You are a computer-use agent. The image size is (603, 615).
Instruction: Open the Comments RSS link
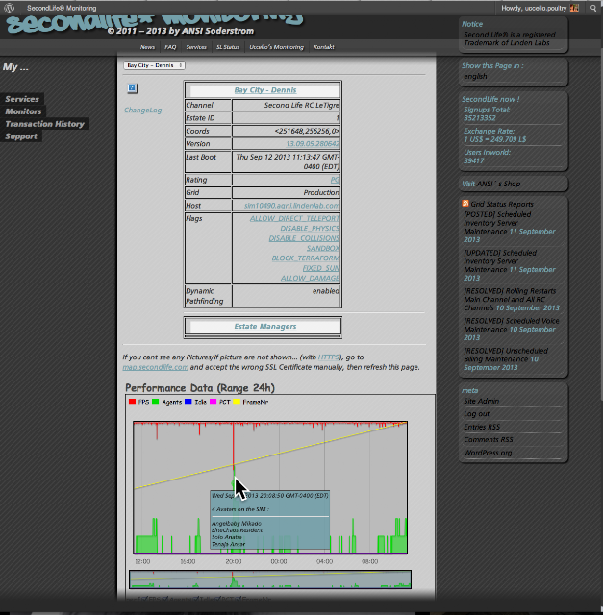pos(489,440)
